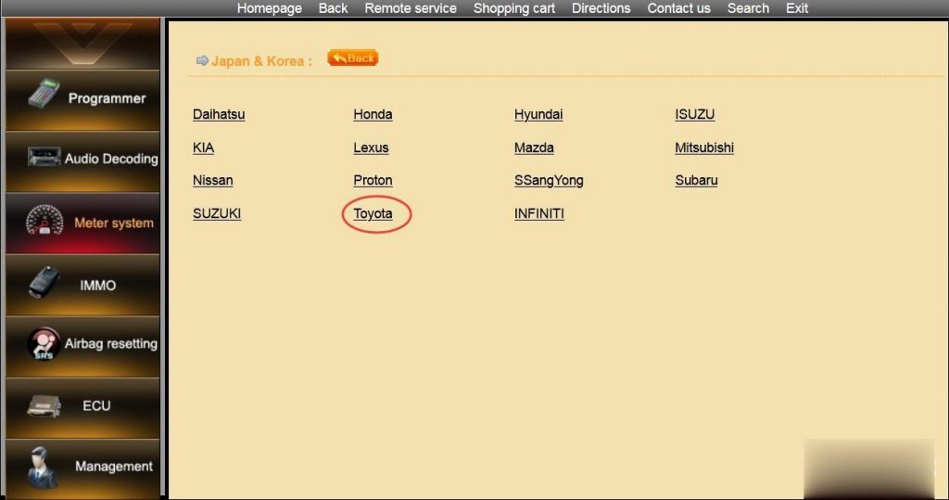Viewport: 949px width, 500px height.
Task: Select the ECU label in sidebar
Action: [x=96, y=406]
